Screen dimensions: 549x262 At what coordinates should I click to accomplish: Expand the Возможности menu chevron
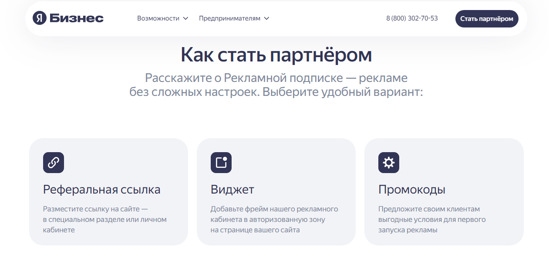click(185, 18)
